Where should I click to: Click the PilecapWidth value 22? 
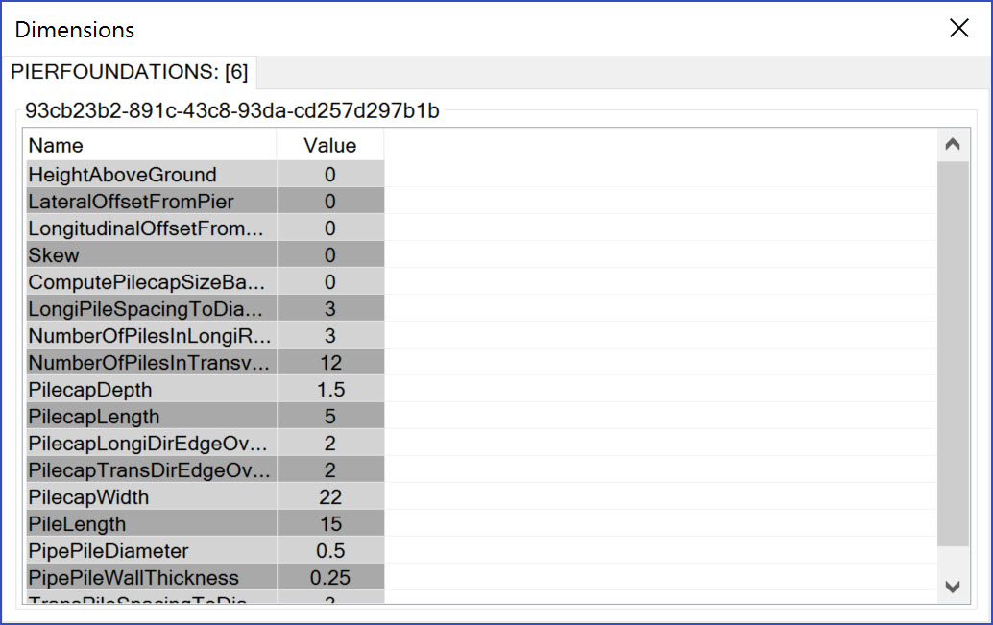[x=330, y=497]
